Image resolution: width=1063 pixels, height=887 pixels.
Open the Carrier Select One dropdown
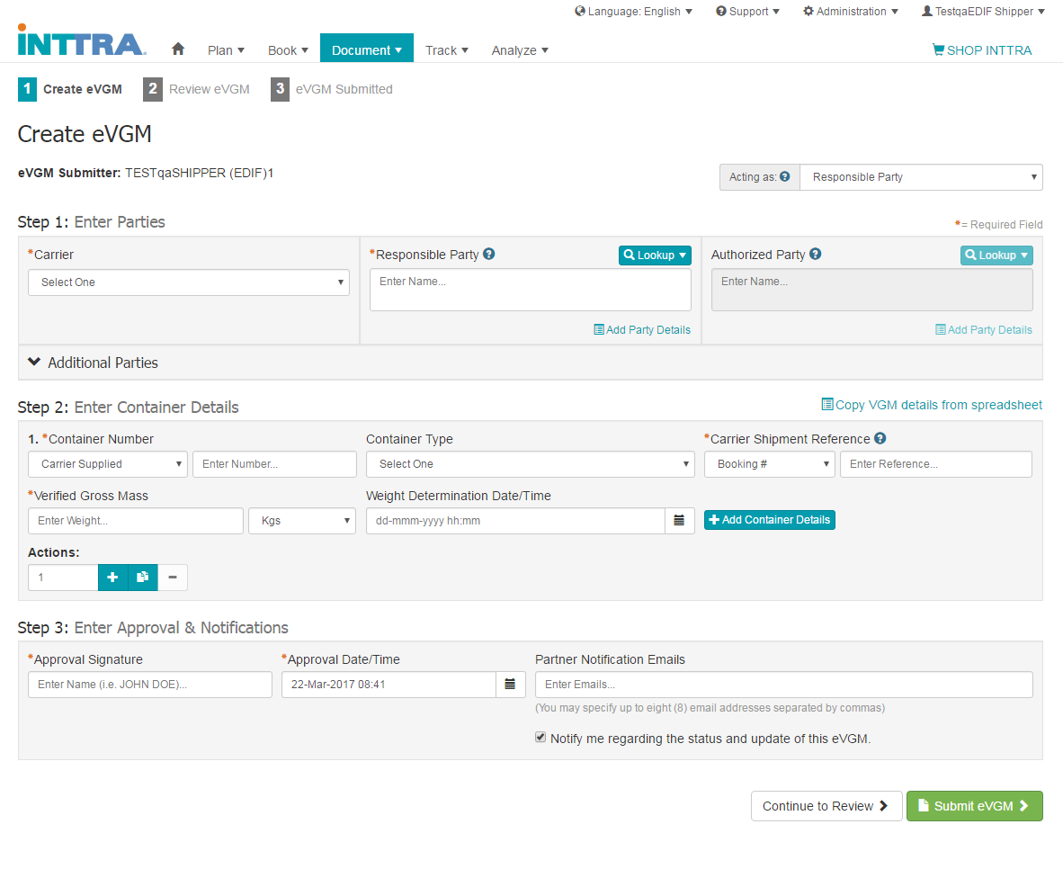pyautogui.click(x=189, y=282)
